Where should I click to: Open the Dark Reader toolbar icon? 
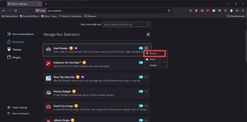point(237,11)
